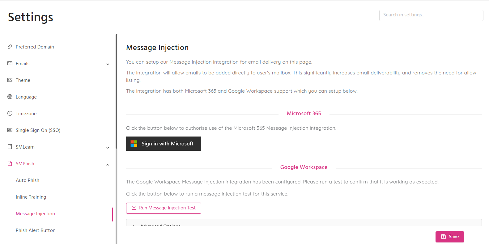Select the Message Injection menu entry

(36, 214)
